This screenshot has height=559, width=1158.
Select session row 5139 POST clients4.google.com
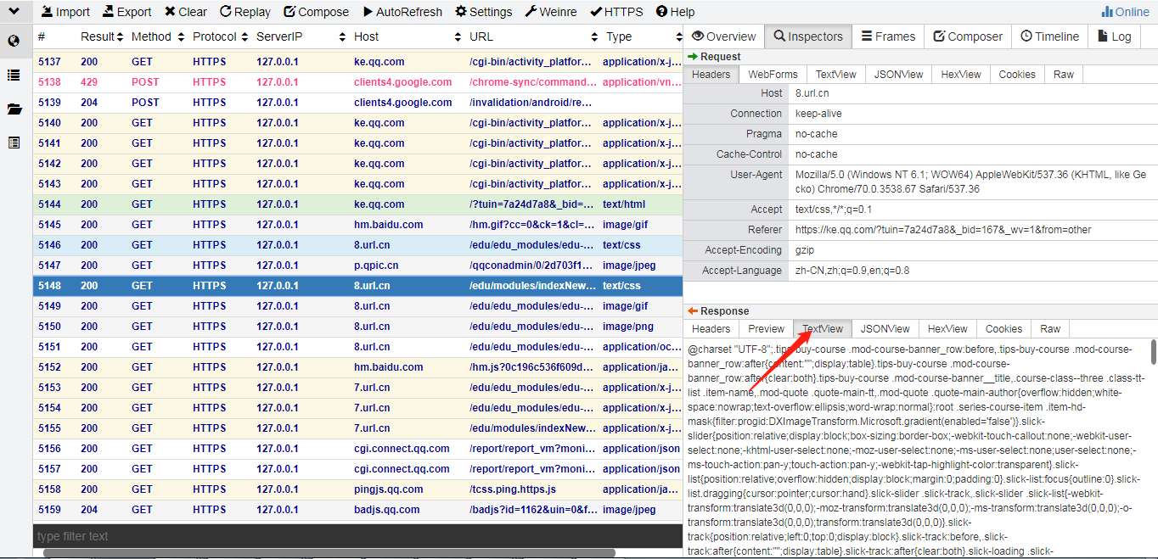[357, 103]
